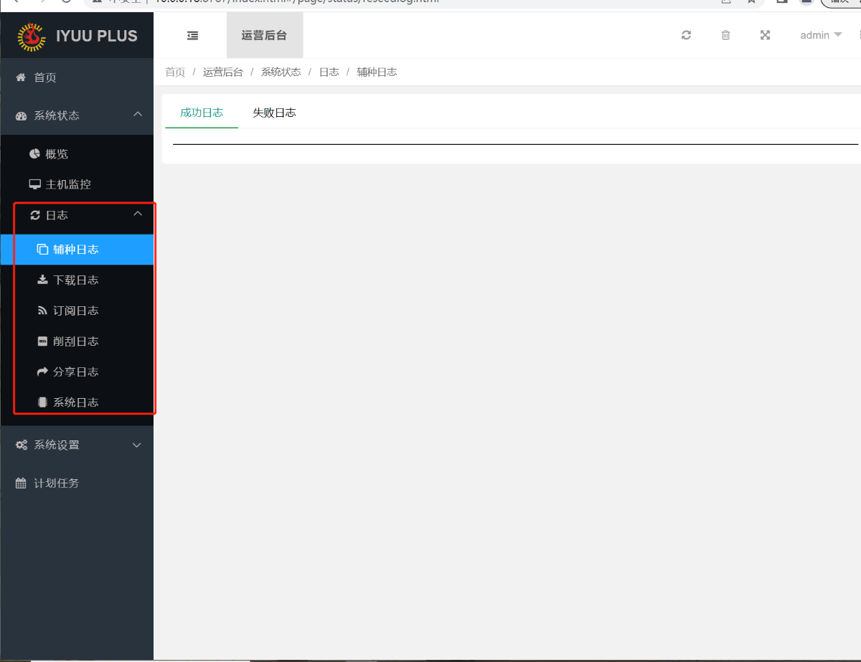Click 首页 in the breadcrumb
The height and width of the screenshot is (662, 861).
pyautogui.click(x=174, y=72)
